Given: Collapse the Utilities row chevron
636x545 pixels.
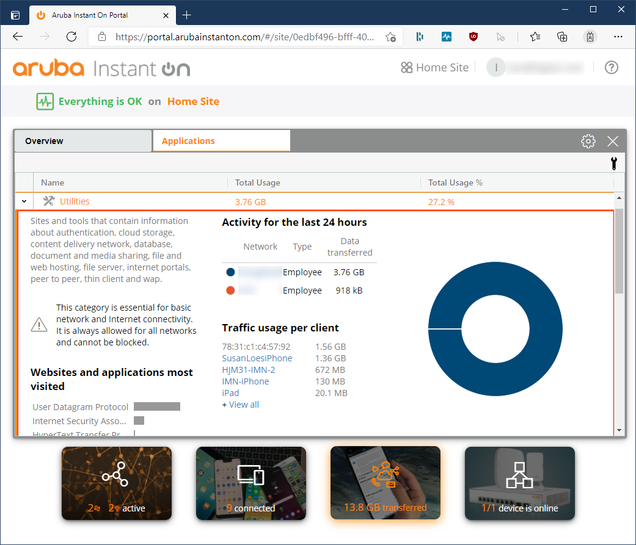Looking at the screenshot, I should coord(24,201).
